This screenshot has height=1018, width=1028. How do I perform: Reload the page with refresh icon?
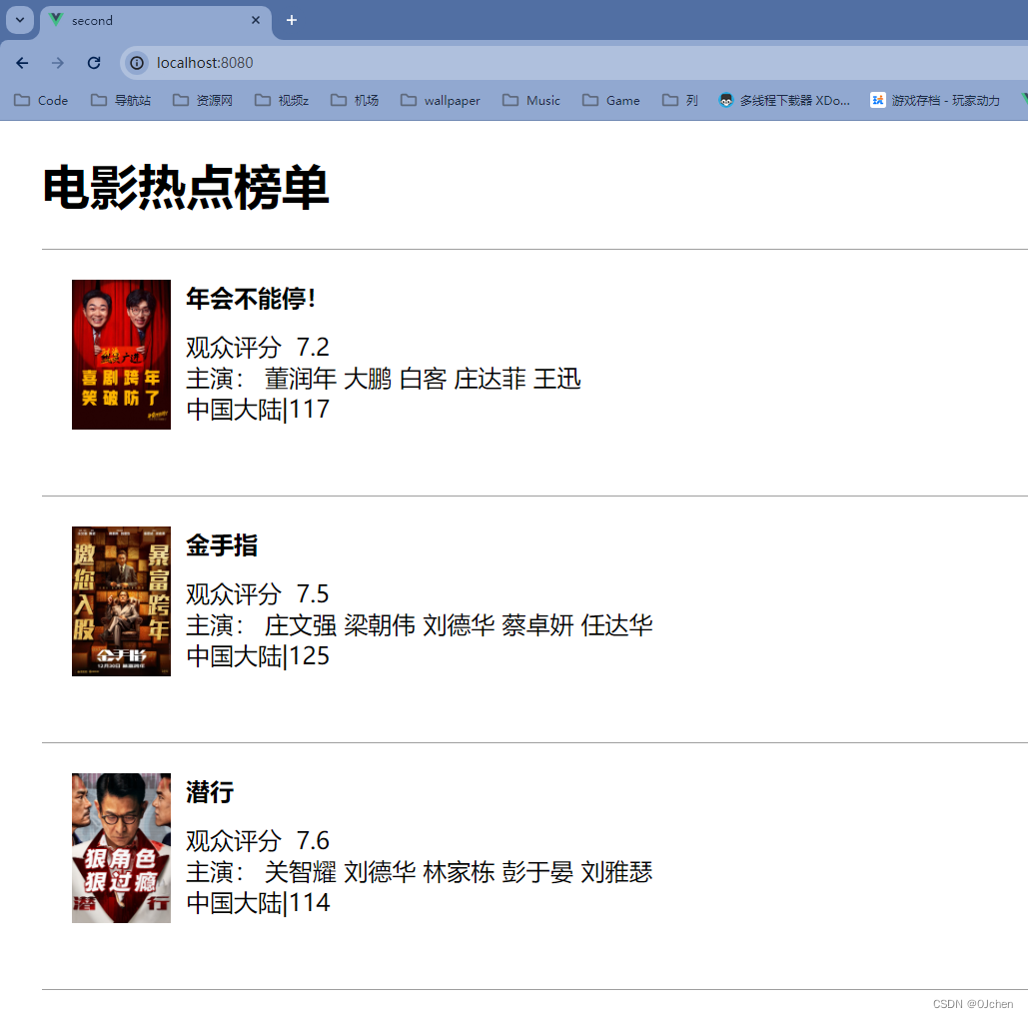click(94, 63)
